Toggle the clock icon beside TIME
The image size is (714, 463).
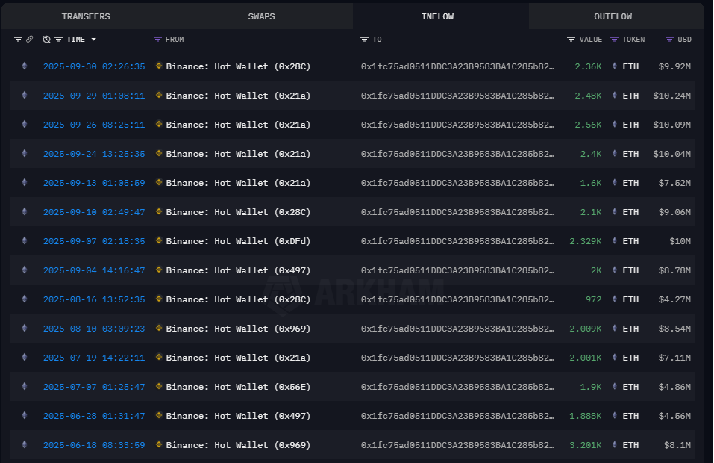click(x=46, y=40)
